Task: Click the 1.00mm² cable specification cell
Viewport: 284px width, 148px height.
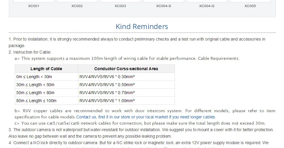Action: point(126,101)
